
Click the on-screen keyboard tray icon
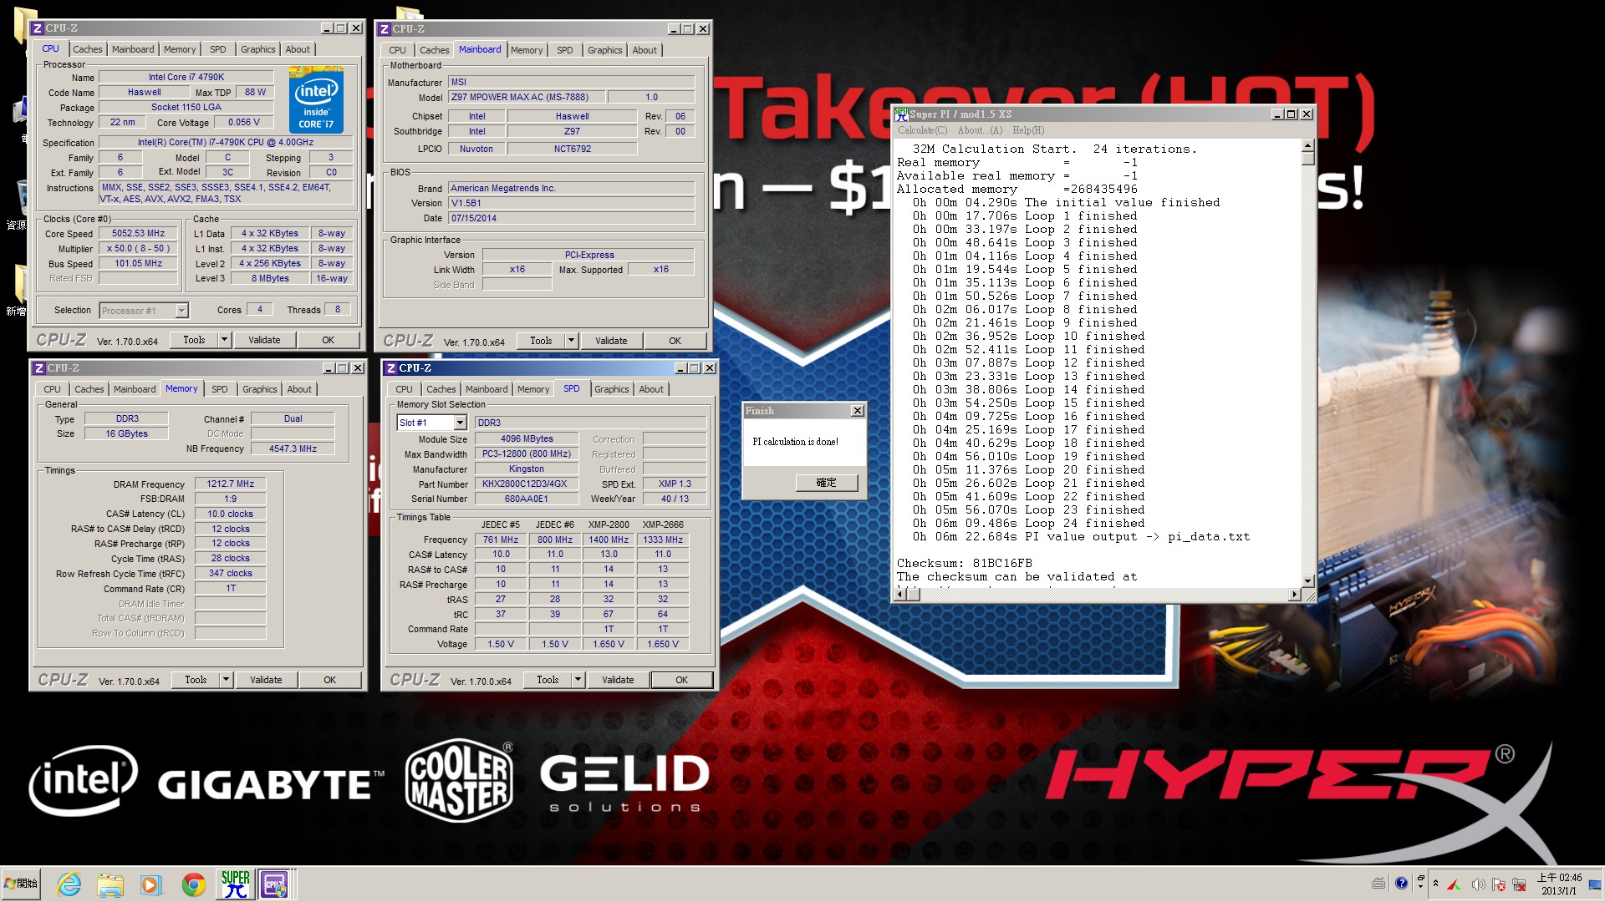1378,884
